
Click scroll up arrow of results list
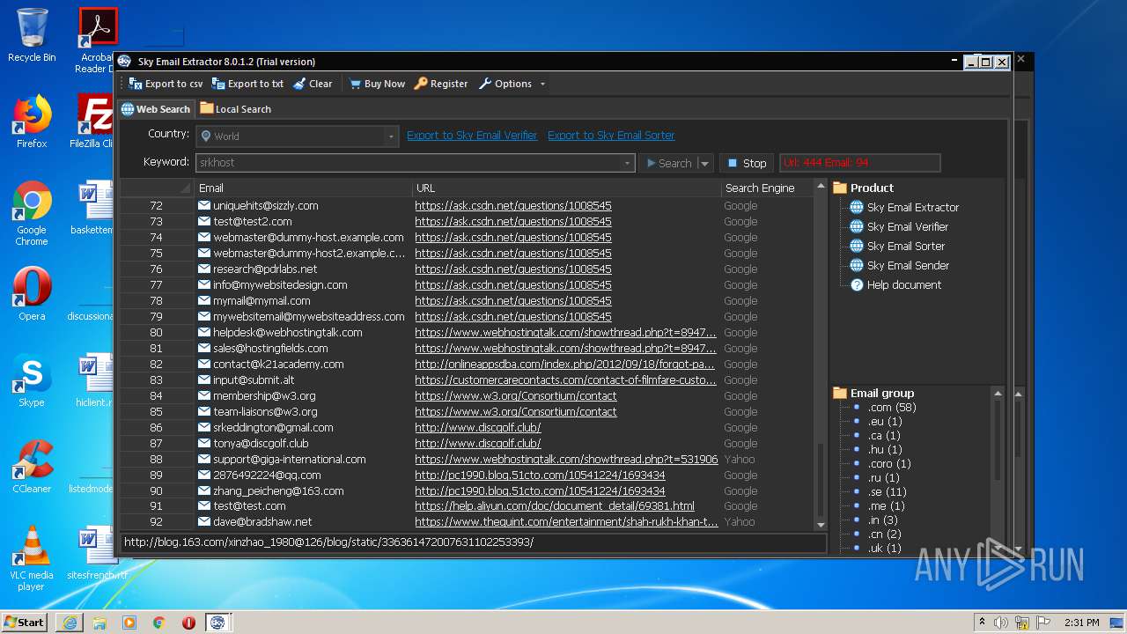click(x=821, y=187)
